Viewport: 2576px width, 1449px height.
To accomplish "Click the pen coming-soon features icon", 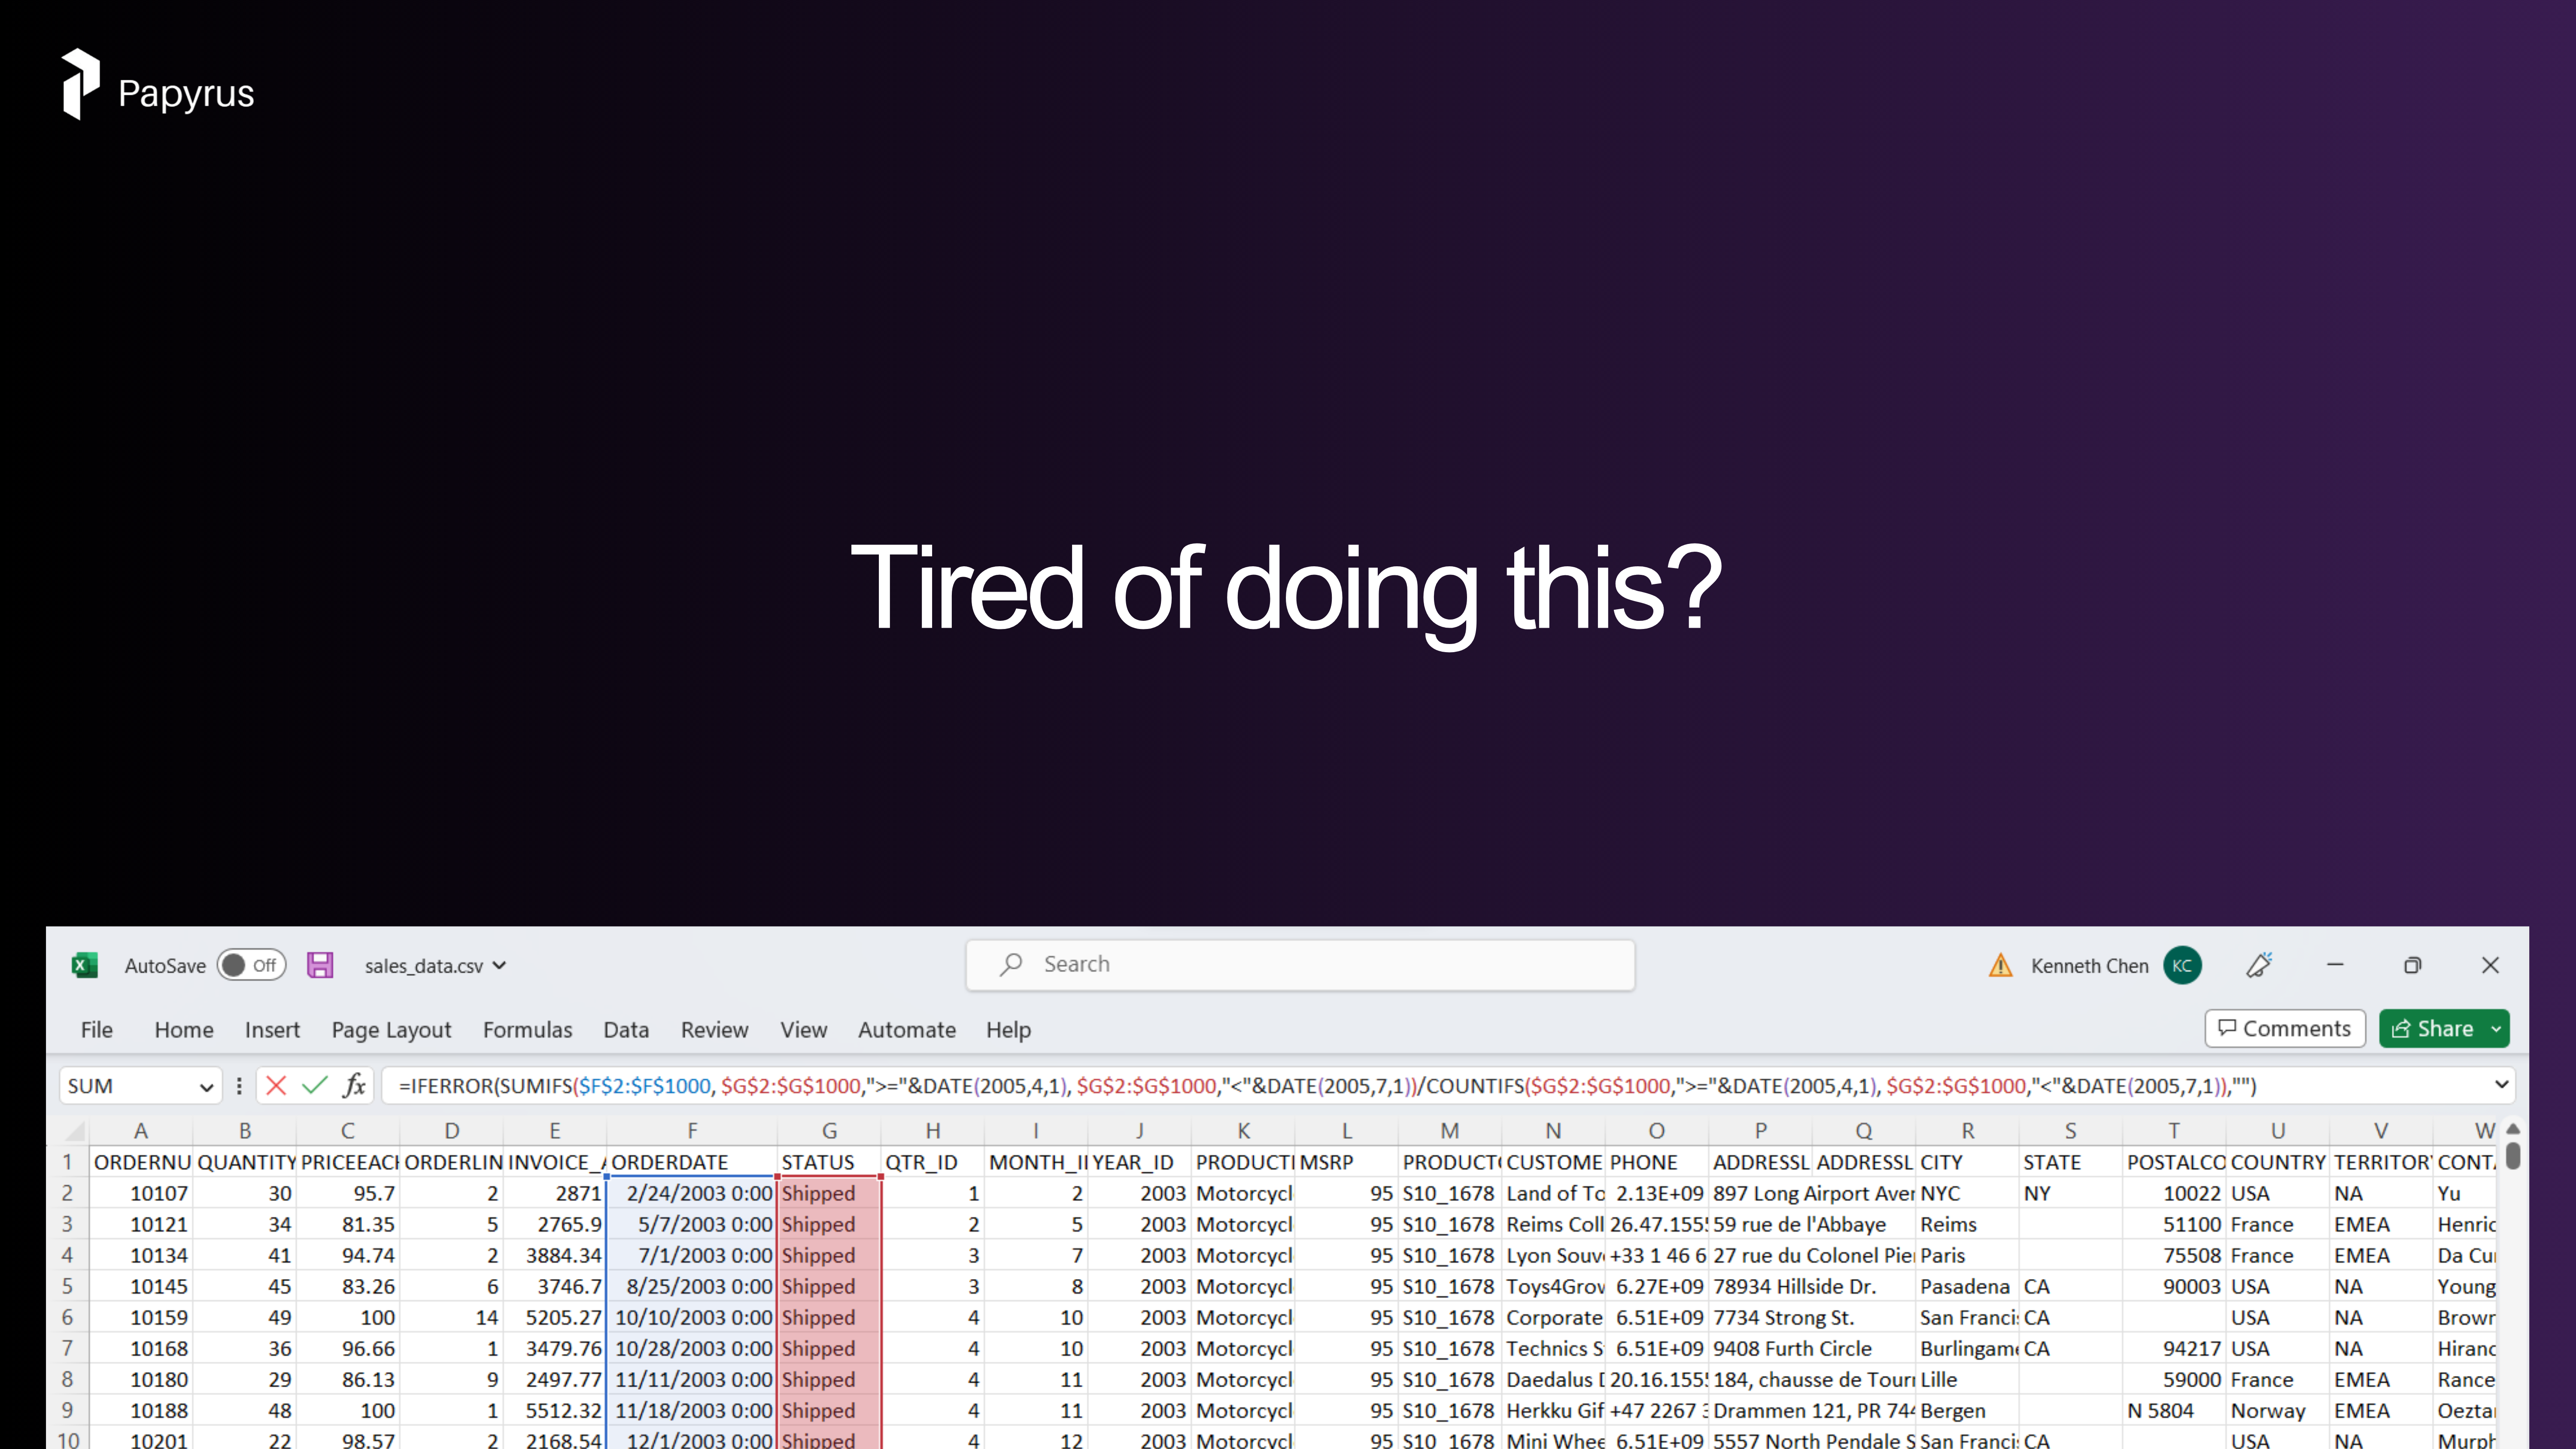I will coord(2259,965).
